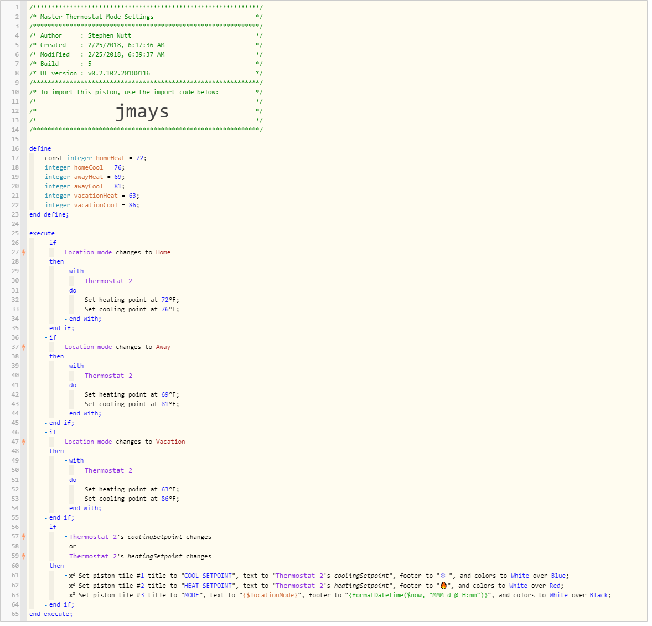Screen dimensions: 652x626
Task: Click the lightning bolt beside heatingSetpoint changes
Action: (24, 556)
